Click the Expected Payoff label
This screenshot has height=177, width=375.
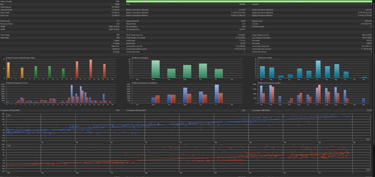(x=132, y=21)
